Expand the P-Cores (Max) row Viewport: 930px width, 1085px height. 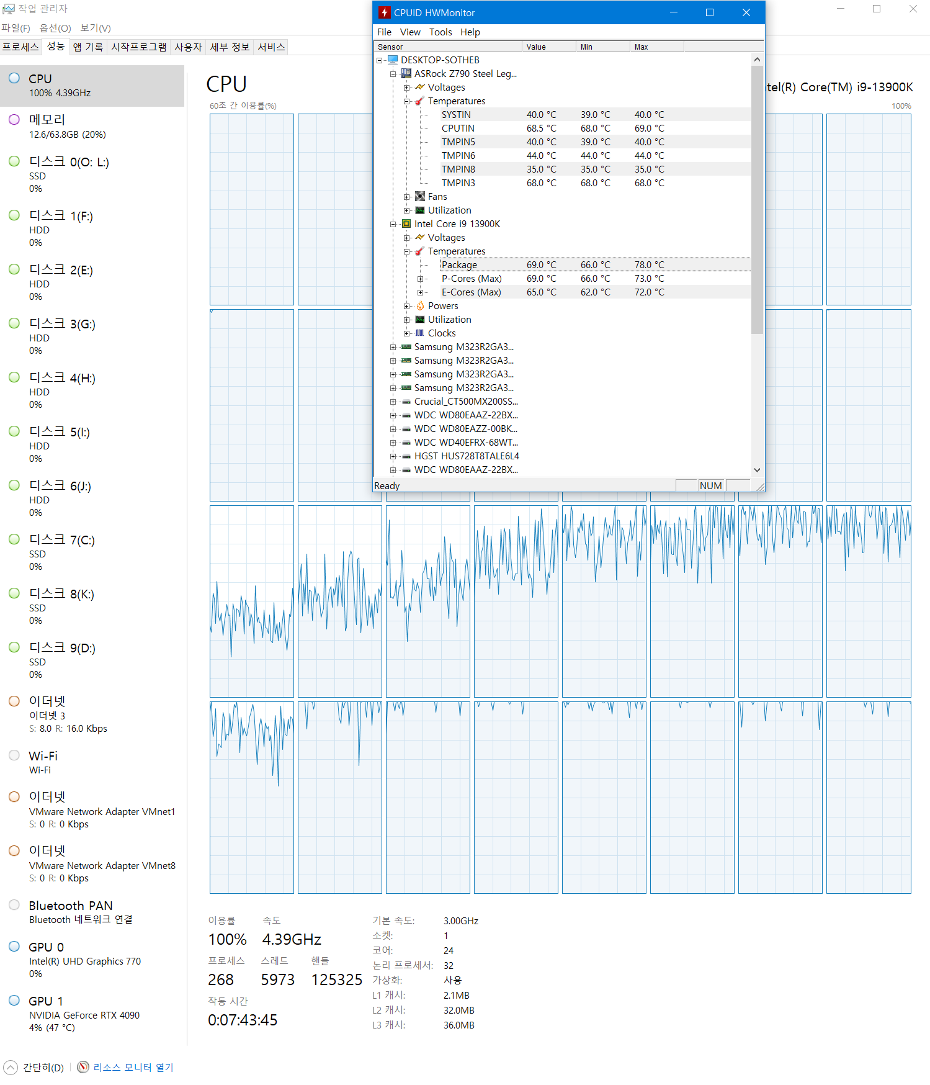(420, 279)
